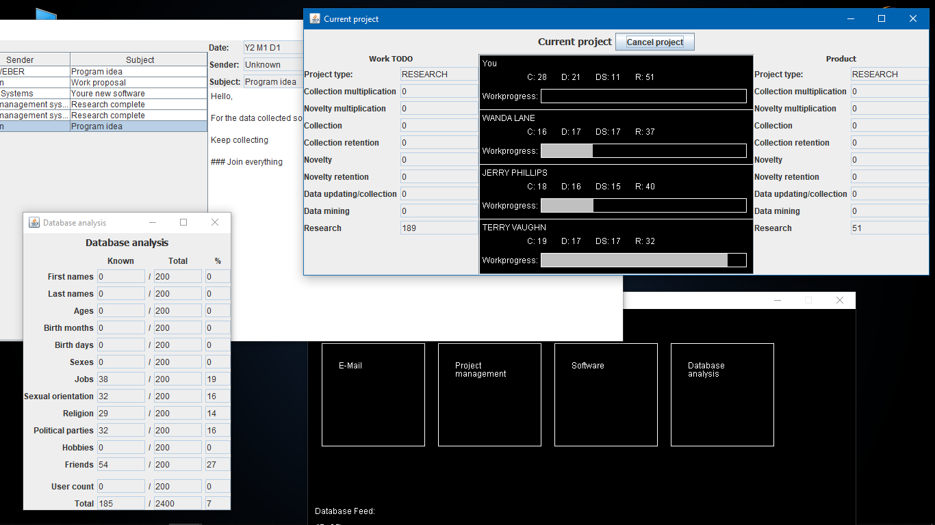This screenshot has width=935, height=525.
Task: Click the Java icon in Database analysis title bar
Action: pyautogui.click(x=34, y=222)
